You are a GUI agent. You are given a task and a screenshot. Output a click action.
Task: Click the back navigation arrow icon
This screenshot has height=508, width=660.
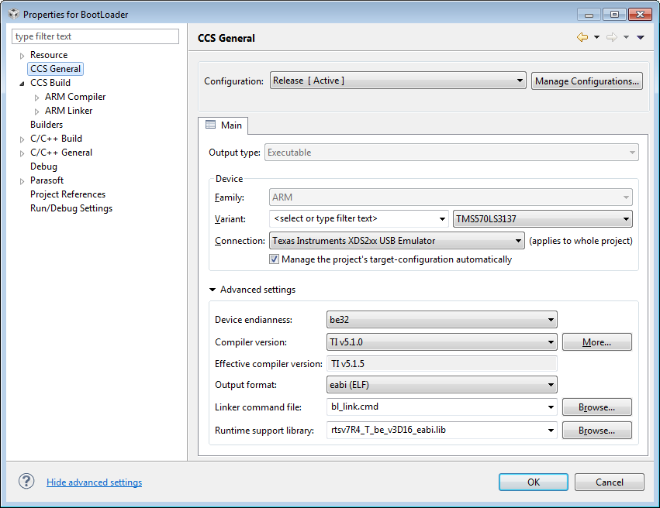582,37
